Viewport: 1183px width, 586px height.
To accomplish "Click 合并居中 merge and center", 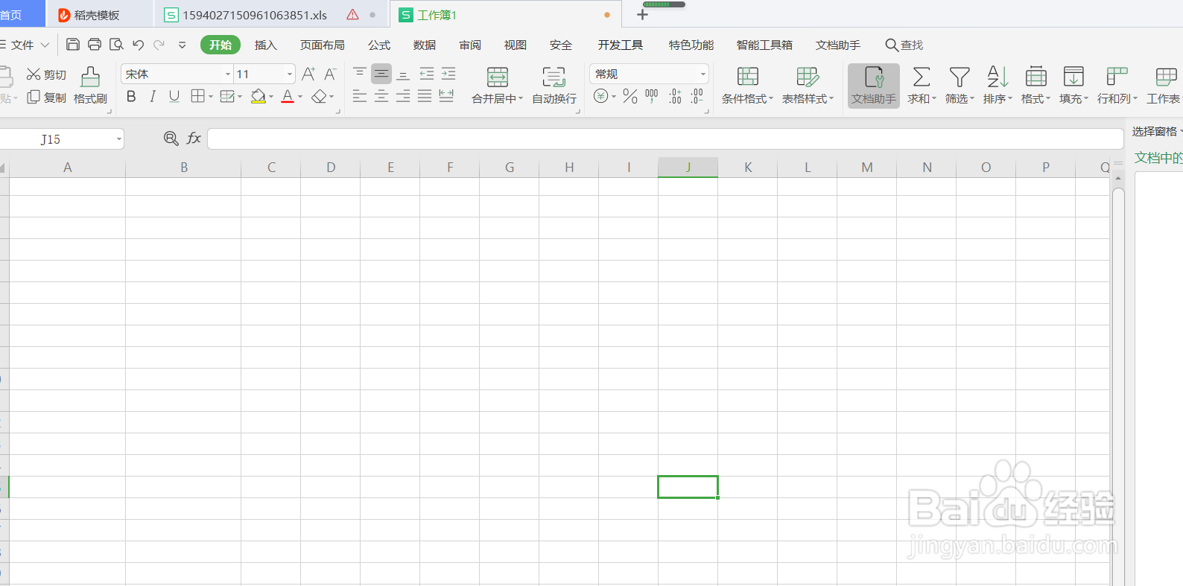I will pyautogui.click(x=498, y=85).
